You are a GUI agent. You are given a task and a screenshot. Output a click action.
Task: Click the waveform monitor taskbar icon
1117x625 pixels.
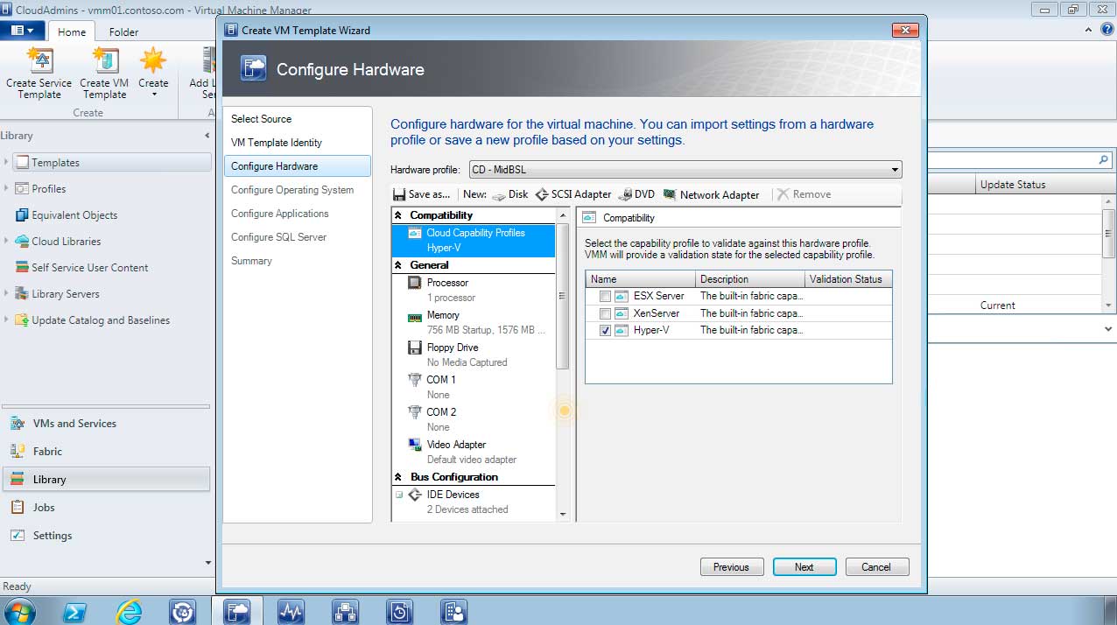click(x=291, y=612)
